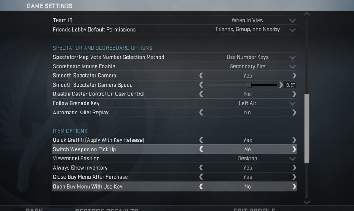The width and height of the screenshot is (354, 211).
Task: Click left arrow for Always Show Inventory
Action: (x=201, y=168)
